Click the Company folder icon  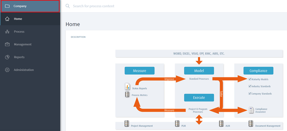7,6
